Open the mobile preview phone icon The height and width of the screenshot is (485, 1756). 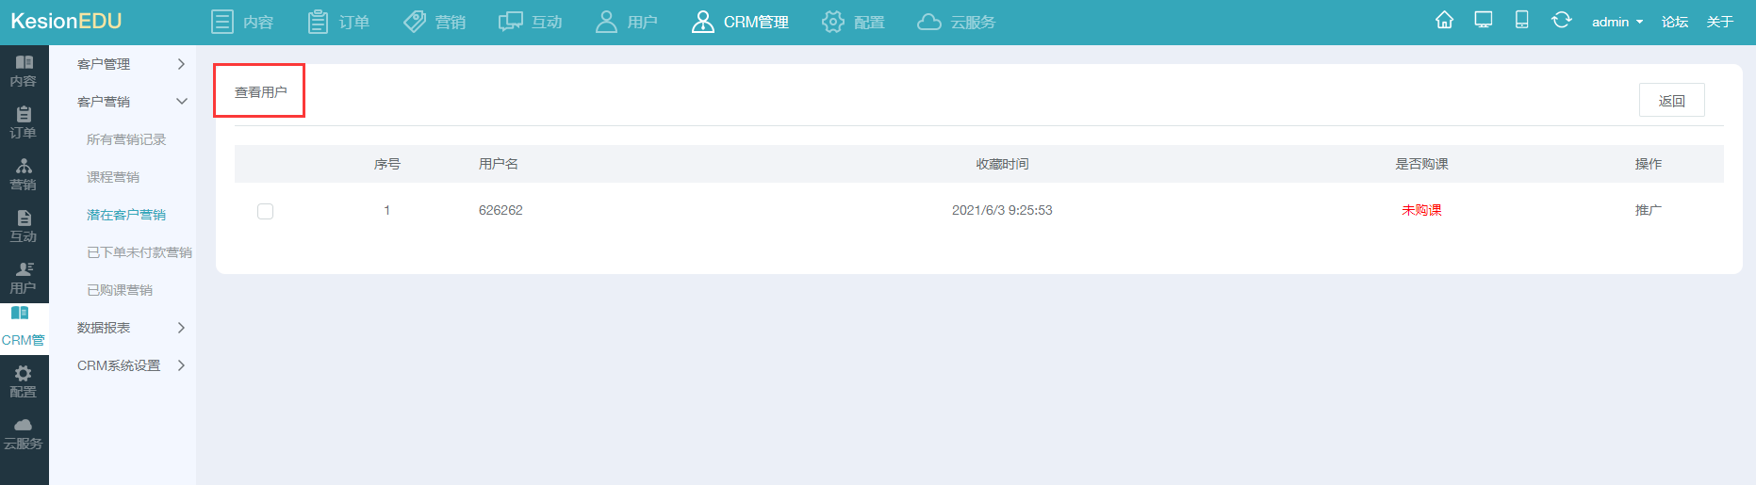pos(1521,21)
